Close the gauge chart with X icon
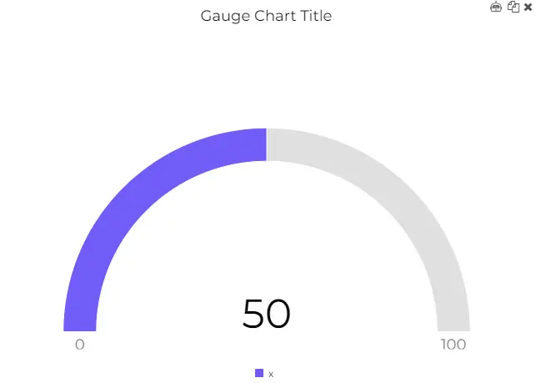536x383 pixels. (528, 7)
